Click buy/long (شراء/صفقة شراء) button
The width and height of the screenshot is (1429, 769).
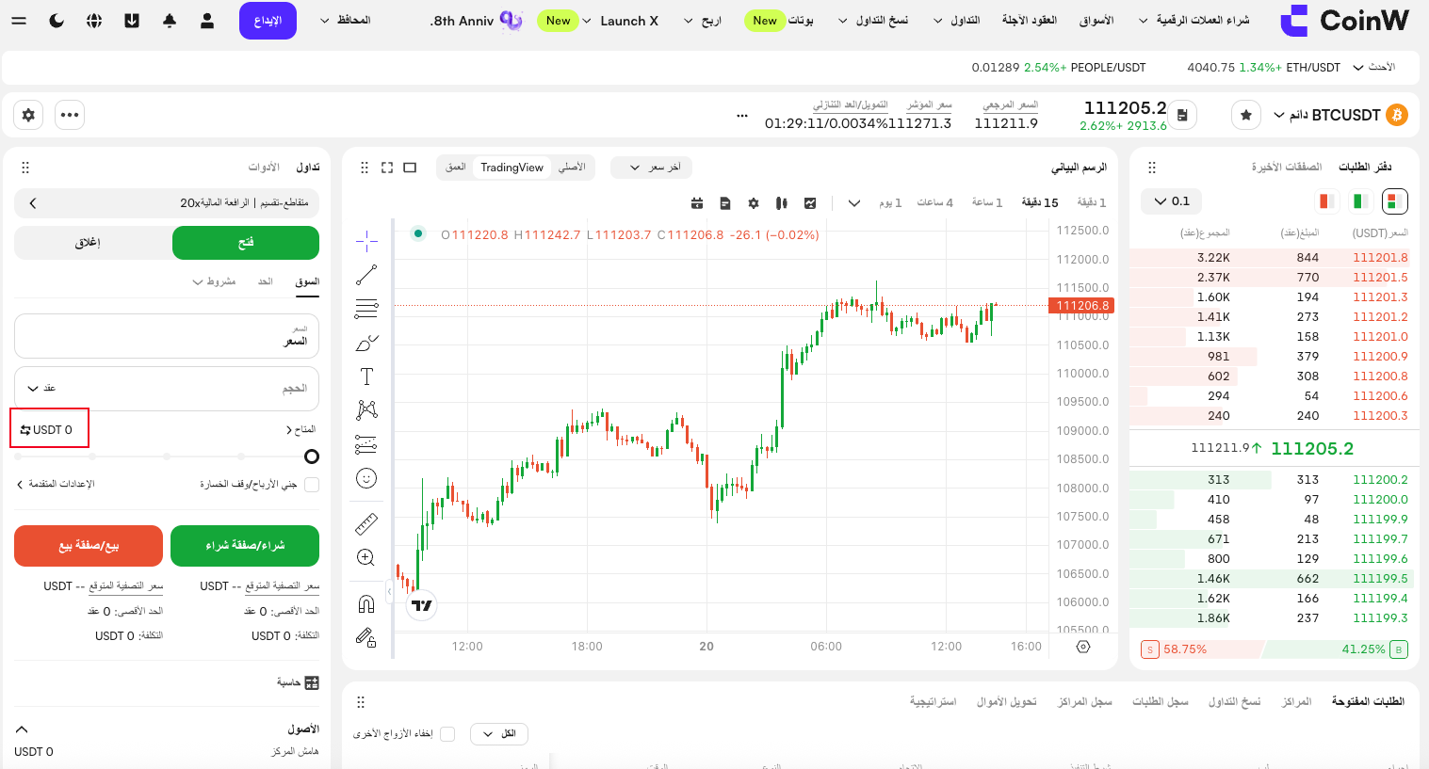(x=245, y=546)
